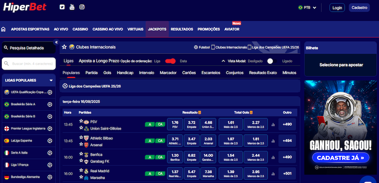The height and width of the screenshot is (183, 379).
Task: Open PTB language selector dropdown
Action: (x=307, y=8)
